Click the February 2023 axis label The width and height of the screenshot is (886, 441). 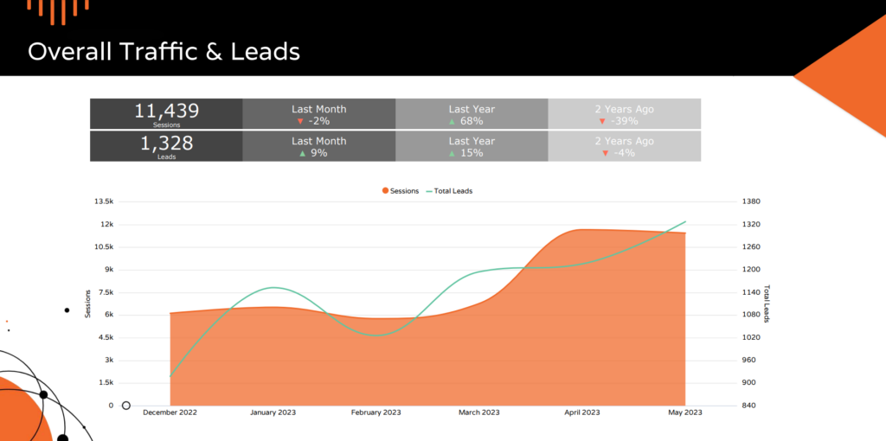(x=376, y=412)
